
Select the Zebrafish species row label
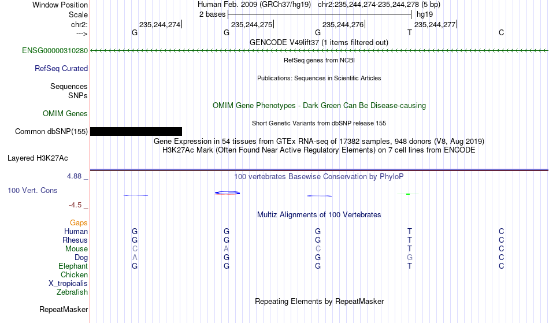[72, 292]
